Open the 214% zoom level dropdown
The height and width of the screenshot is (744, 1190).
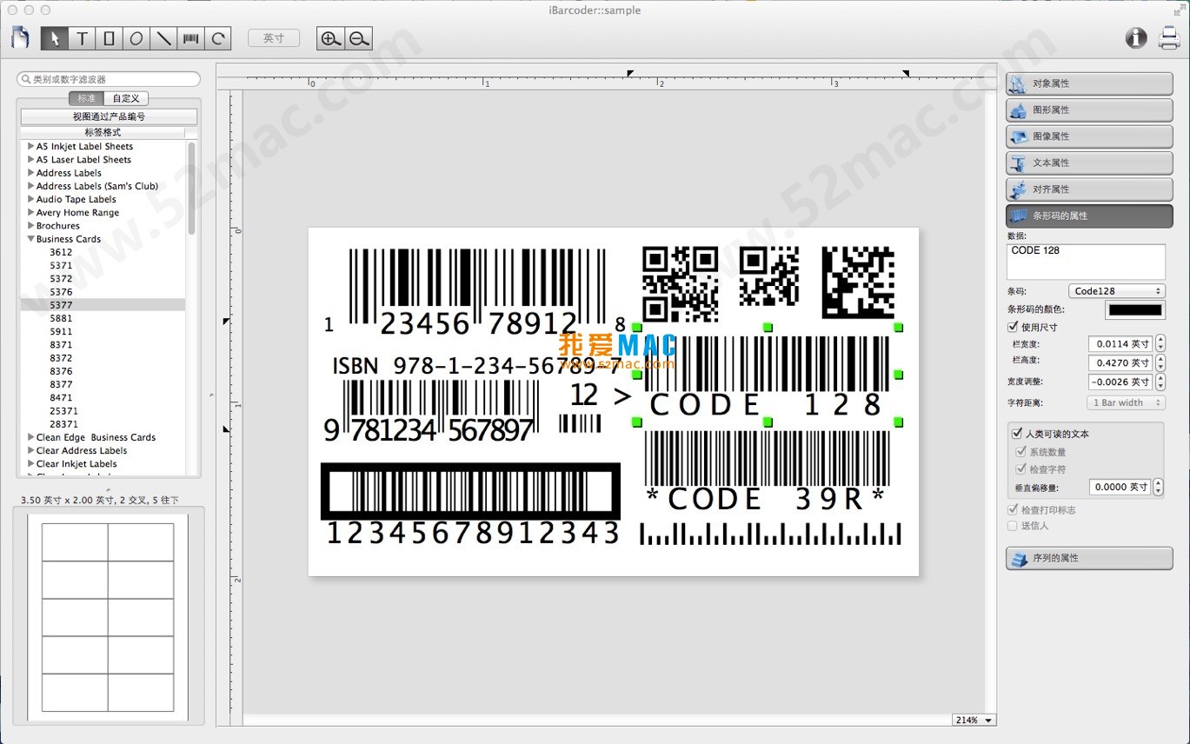[x=974, y=720]
